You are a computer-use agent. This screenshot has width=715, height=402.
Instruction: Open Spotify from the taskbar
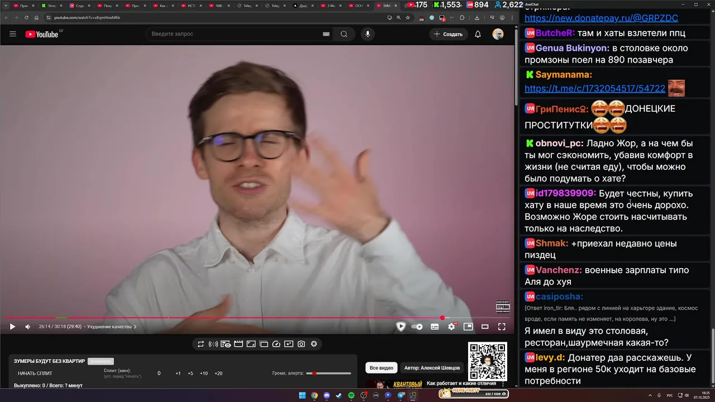point(351,395)
